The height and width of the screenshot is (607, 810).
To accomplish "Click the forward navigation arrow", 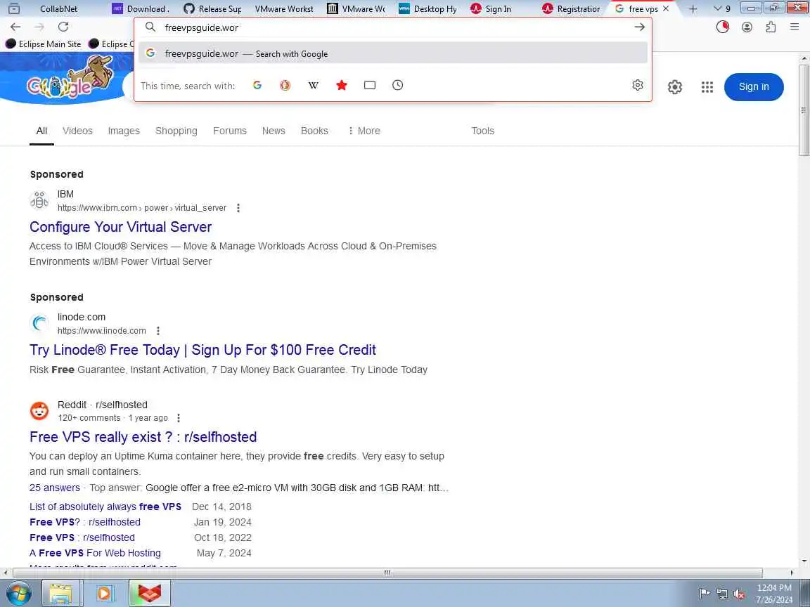I will coord(39,27).
